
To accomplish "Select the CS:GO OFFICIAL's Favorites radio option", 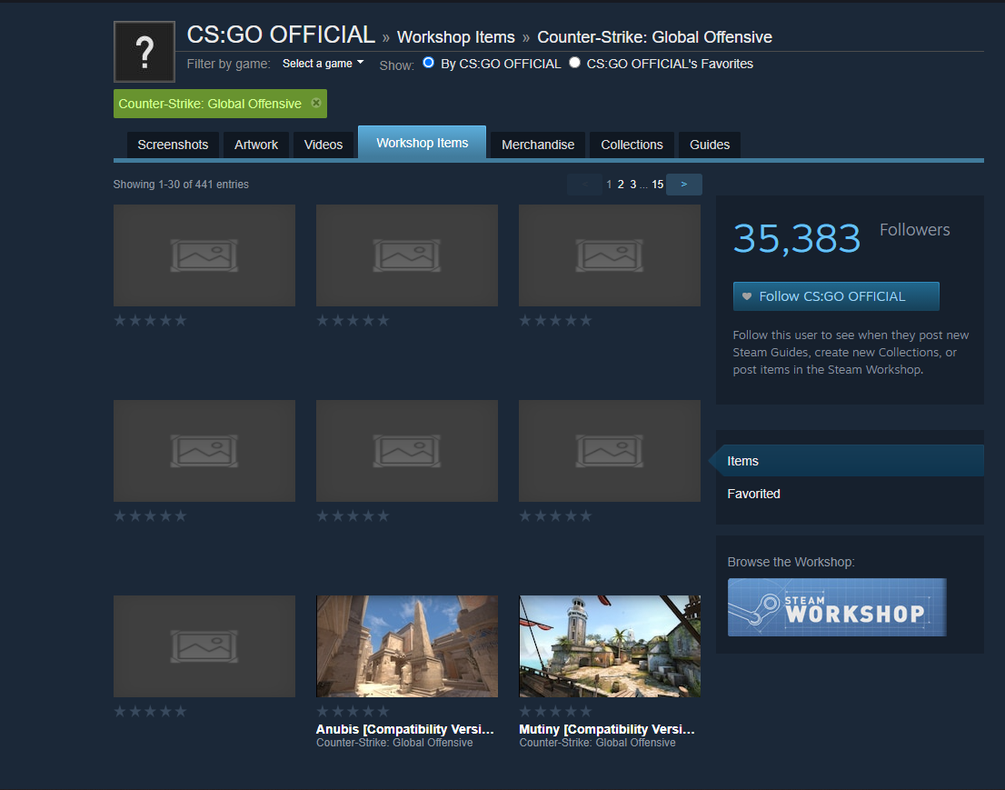I will point(575,62).
